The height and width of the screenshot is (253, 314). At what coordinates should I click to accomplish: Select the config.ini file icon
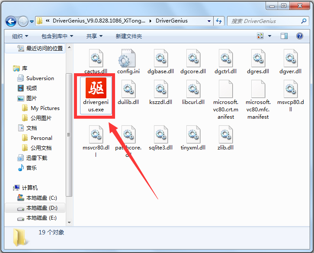pyautogui.click(x=128, y=58)
